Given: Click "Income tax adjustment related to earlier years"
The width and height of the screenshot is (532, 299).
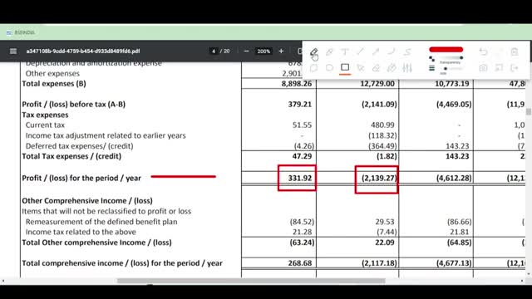Looking at the screenshot, I should coord(106,135).
